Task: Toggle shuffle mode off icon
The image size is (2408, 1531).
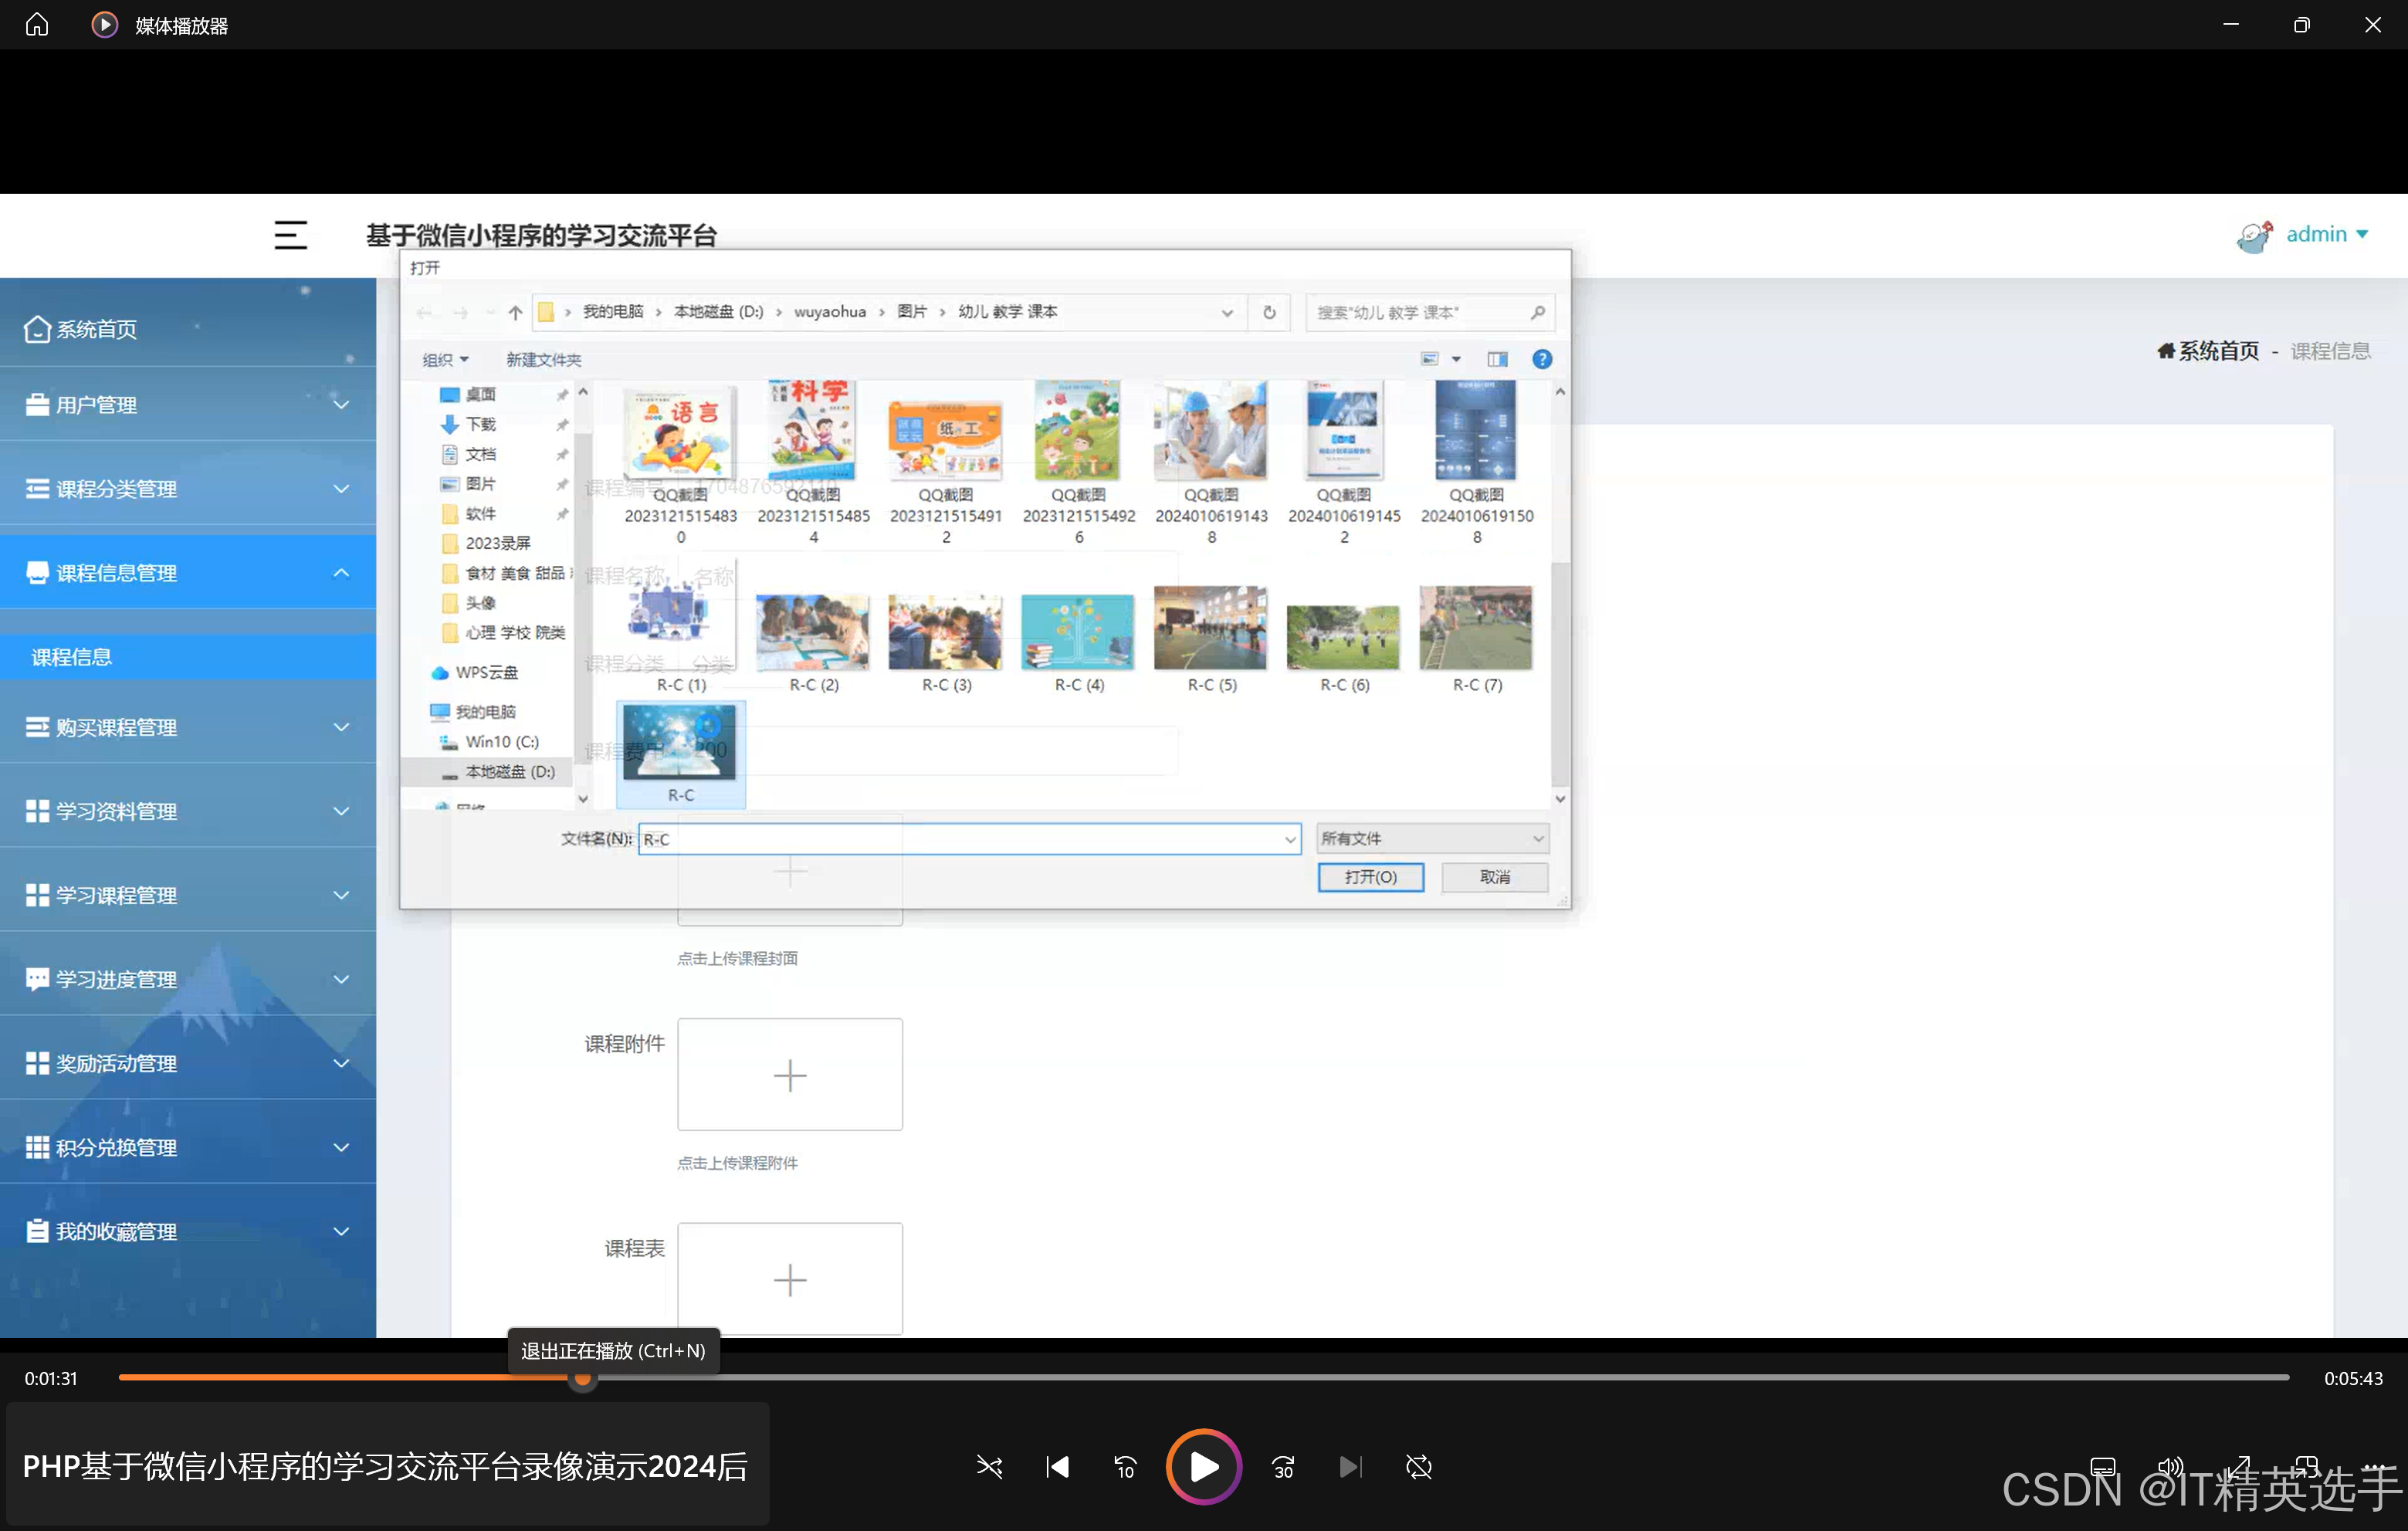Action: (988, 1467)
